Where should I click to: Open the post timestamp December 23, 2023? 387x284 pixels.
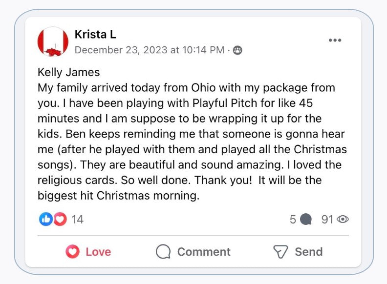(x=149, y=50)
